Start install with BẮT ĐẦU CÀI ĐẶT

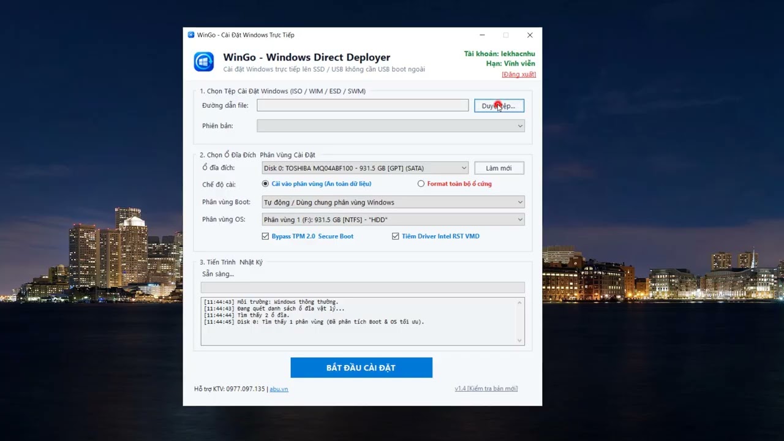point(361,367)
